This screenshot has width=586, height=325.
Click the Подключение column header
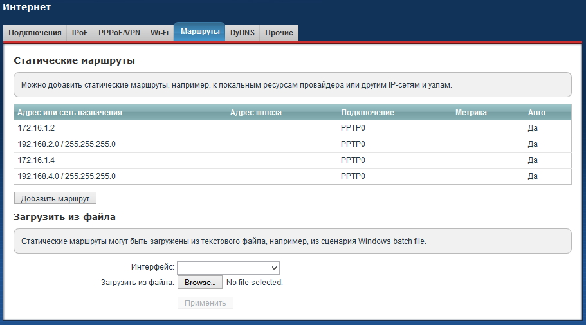tap(367, 113)
